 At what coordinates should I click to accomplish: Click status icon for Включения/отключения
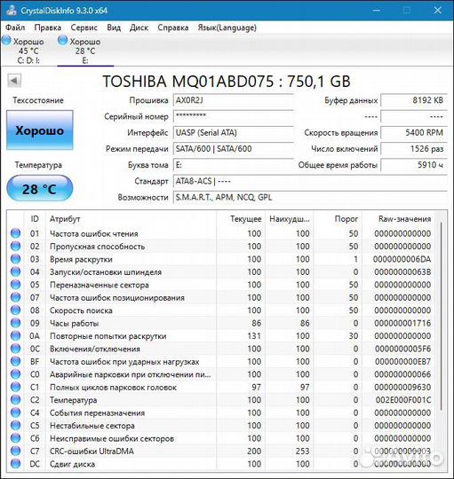coord(16,349)
